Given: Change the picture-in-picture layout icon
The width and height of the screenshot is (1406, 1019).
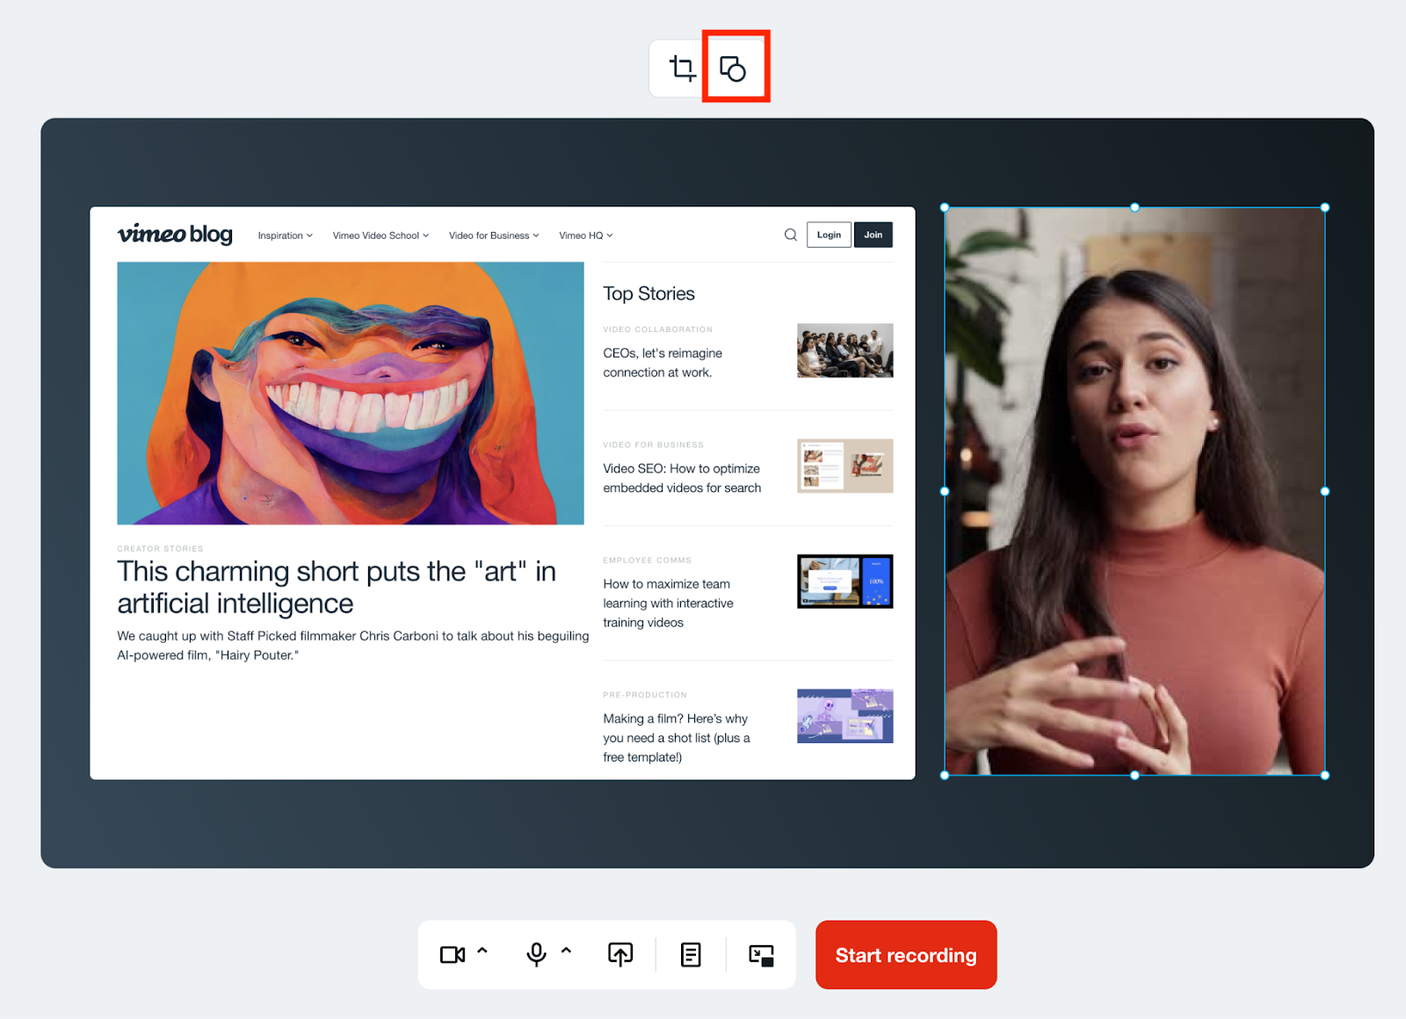Looking at the screenshot, I should 761,955.
